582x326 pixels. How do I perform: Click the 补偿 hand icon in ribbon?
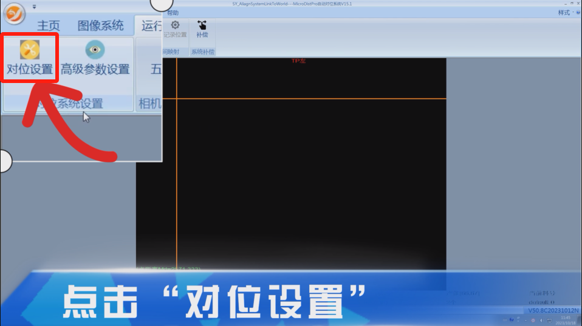(x=202, y=25)
